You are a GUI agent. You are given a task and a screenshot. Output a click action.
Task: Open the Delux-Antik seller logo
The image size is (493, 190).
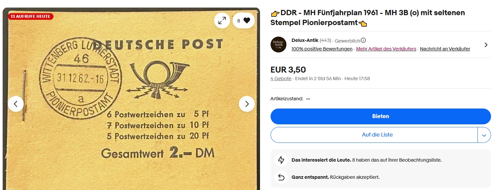point(279,45)
